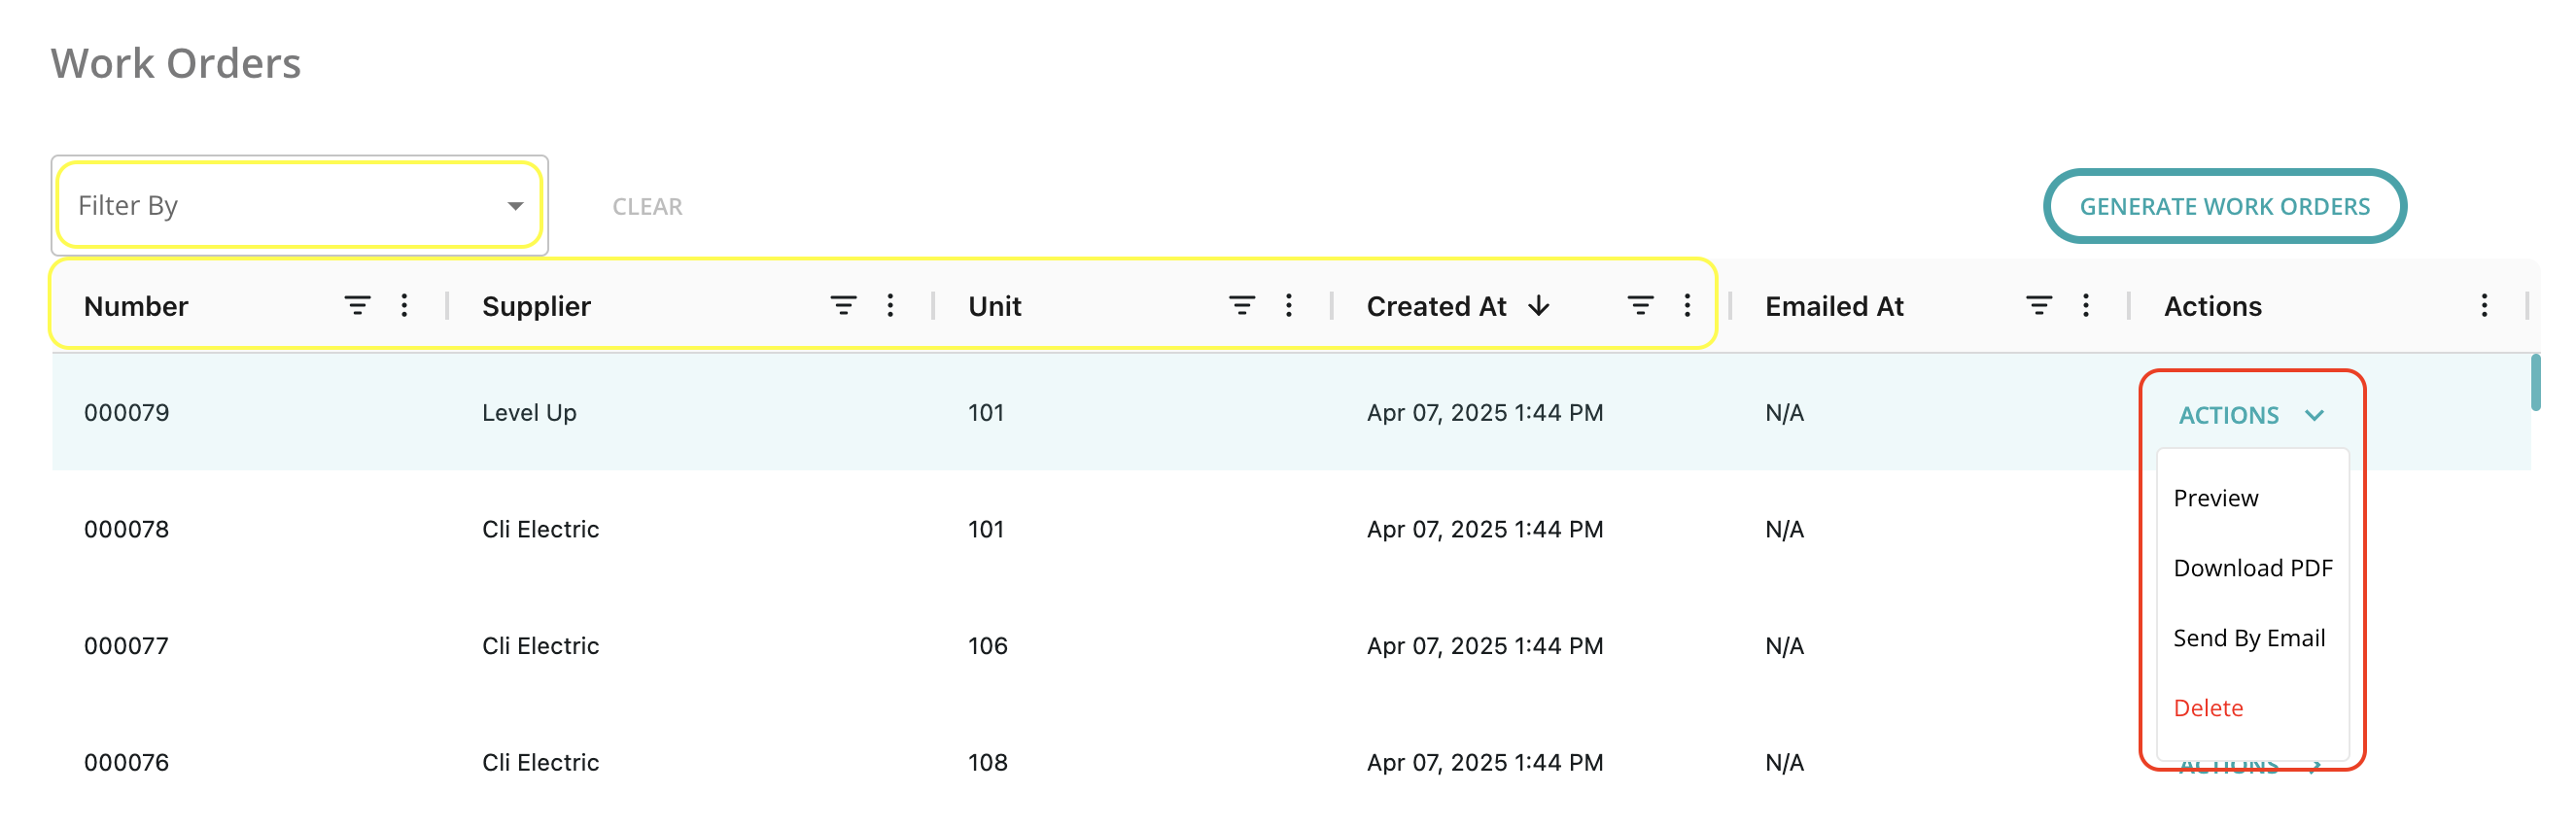Click created date in row 000077

coord(1485,646)
